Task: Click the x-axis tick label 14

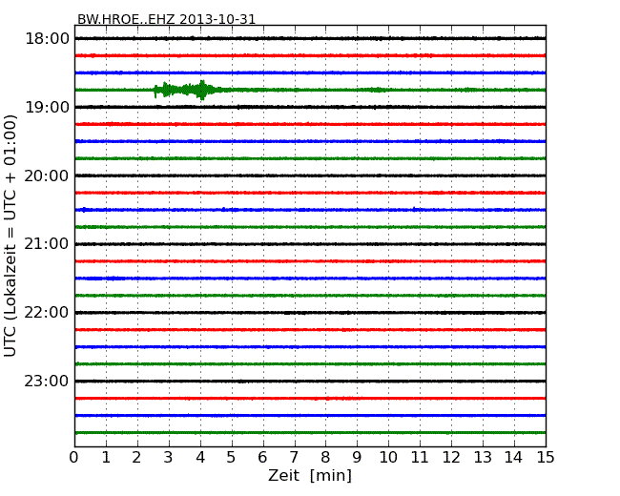Action: click(513, 458)
